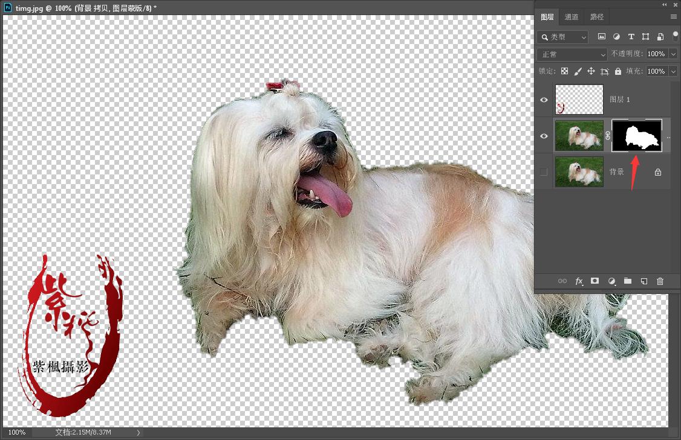Click lock transparent pixels icon
Screen dimensions: 681x440
(564, 71)
